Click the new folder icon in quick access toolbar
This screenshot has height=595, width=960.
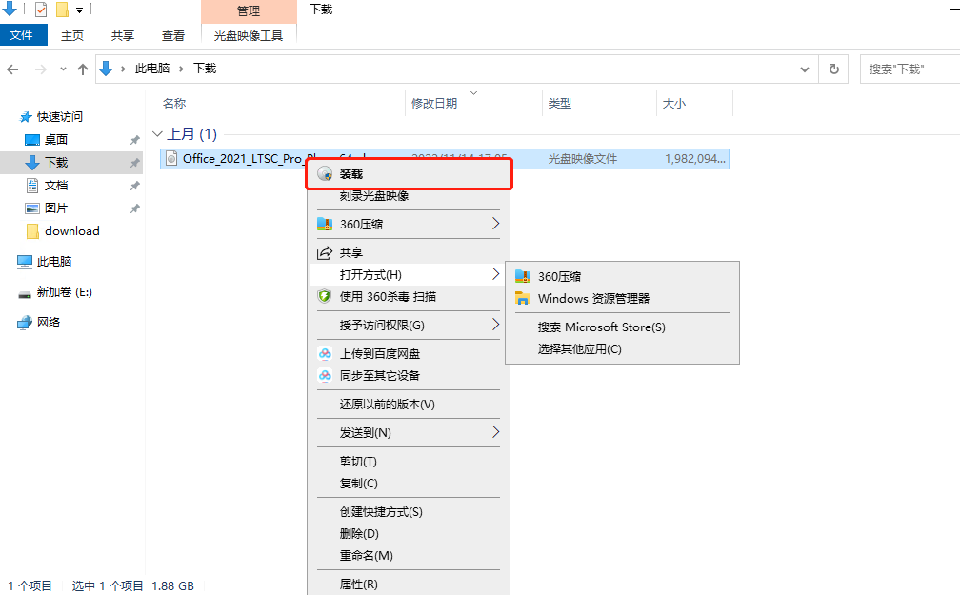(x=60, y=10)
